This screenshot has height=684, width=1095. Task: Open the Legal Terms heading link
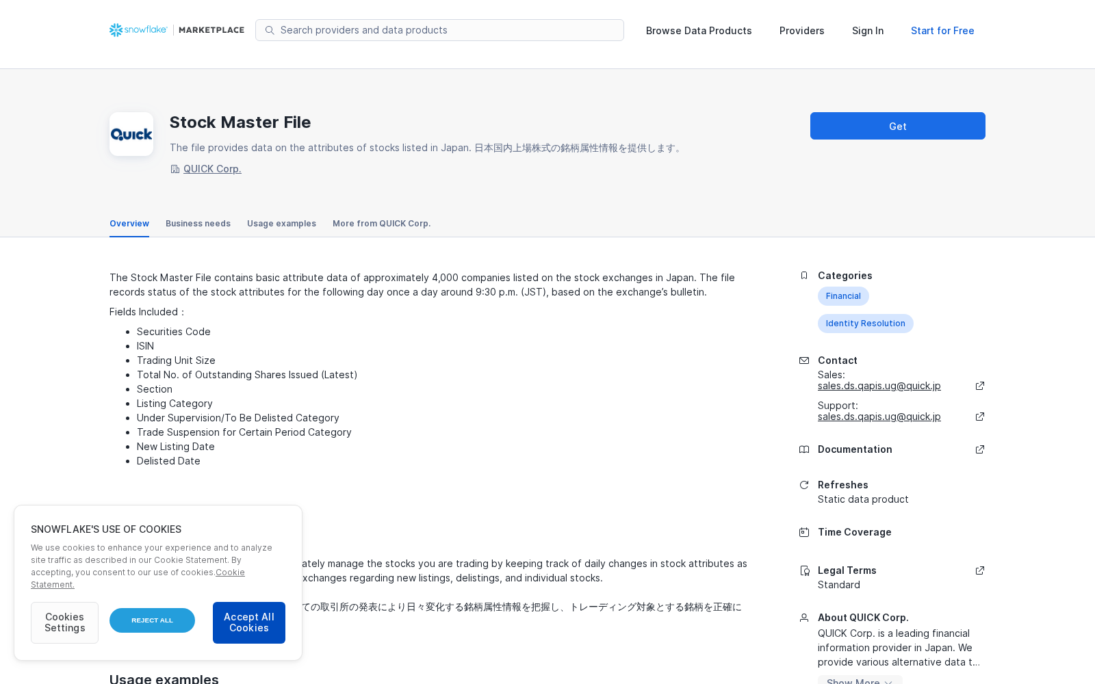pyautogui.click(x=847, y=570)
